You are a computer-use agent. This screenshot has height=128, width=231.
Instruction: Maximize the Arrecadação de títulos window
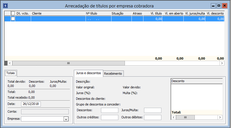[219, 5]
